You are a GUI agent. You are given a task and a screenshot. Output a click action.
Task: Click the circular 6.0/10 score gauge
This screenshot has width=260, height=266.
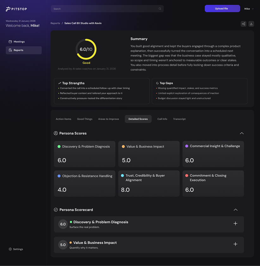pyautogui.click(x=86, y=49)
